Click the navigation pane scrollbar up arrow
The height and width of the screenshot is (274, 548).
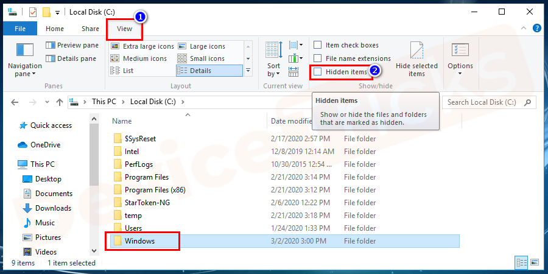(94, 119)
